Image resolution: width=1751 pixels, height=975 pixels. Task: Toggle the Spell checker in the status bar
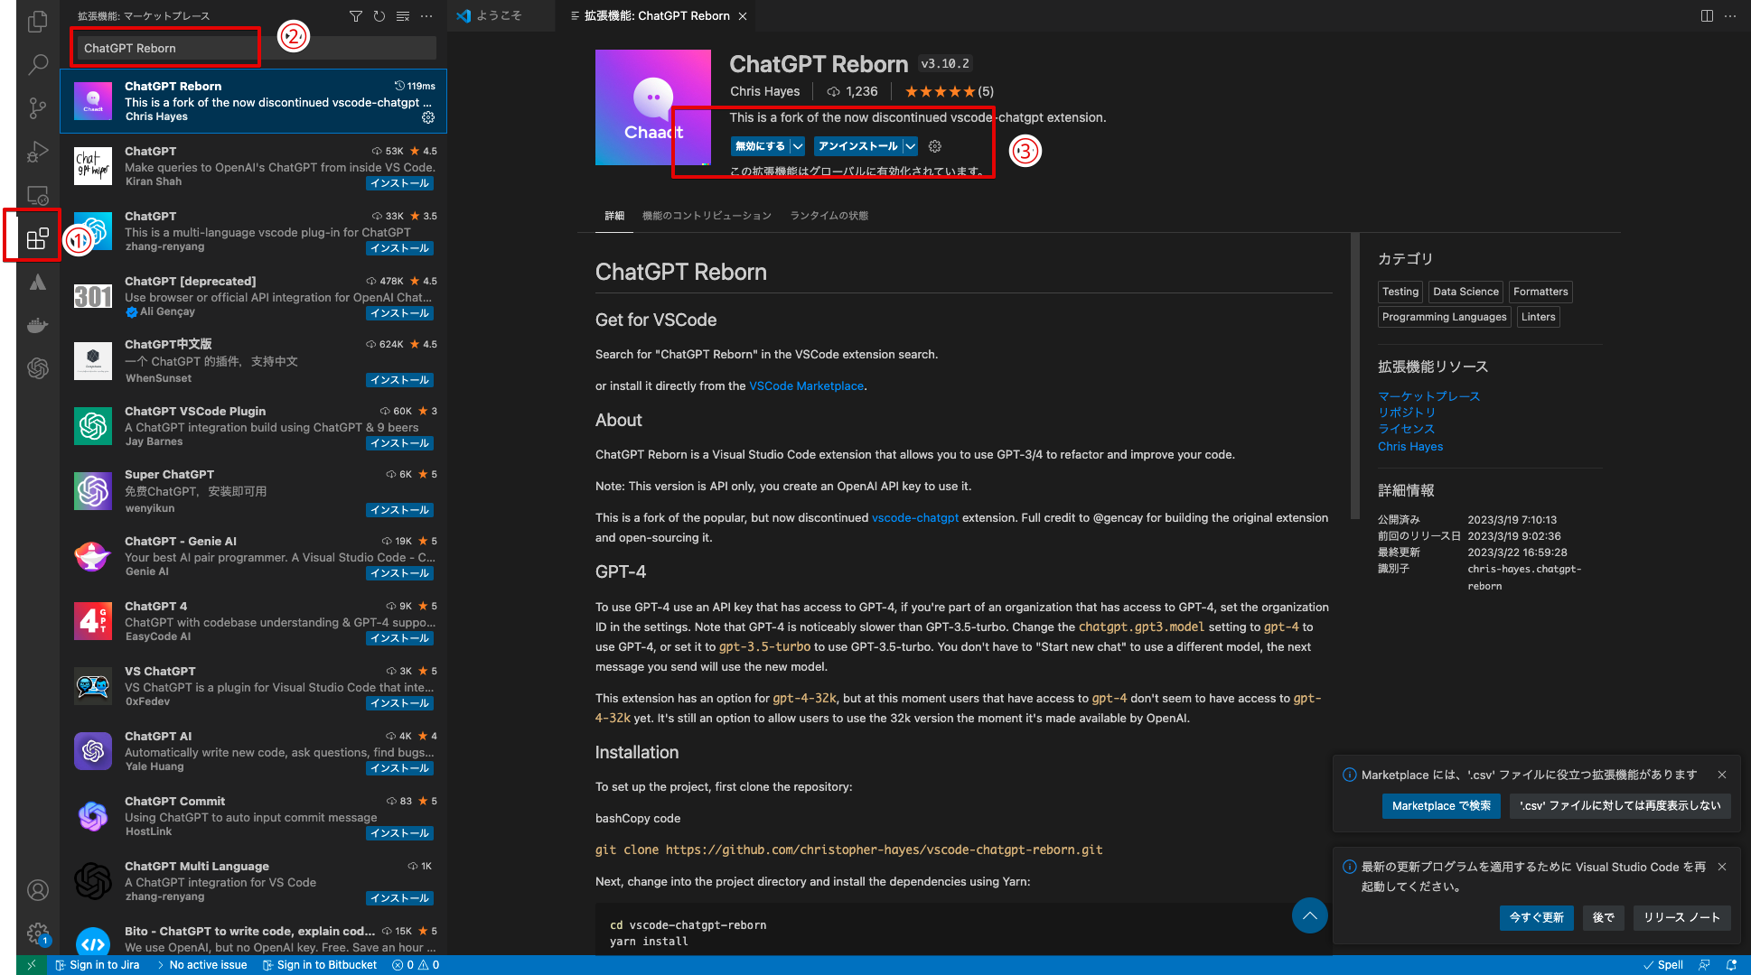click(x=1664, y=964)
